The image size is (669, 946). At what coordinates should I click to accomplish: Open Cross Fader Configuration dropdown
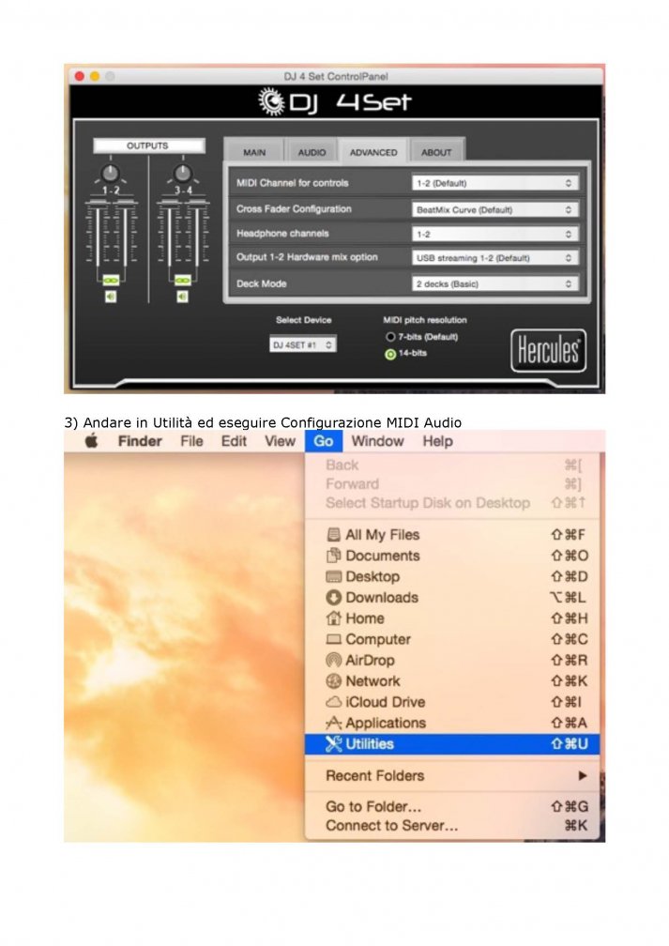coord(495,209)
